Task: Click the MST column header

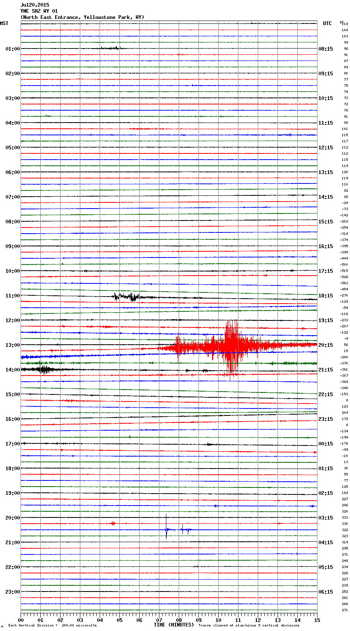Action: (x=4, y=23)
